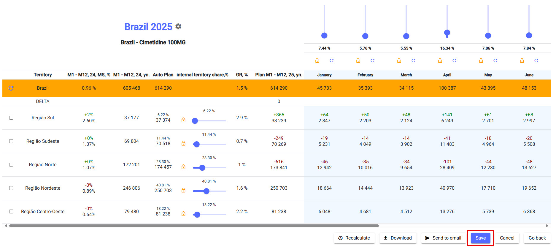The height and width of the screenshot is (252, 556).
Task: Enable the Região Sudeste checkbox
Action: tap(11, 141)
